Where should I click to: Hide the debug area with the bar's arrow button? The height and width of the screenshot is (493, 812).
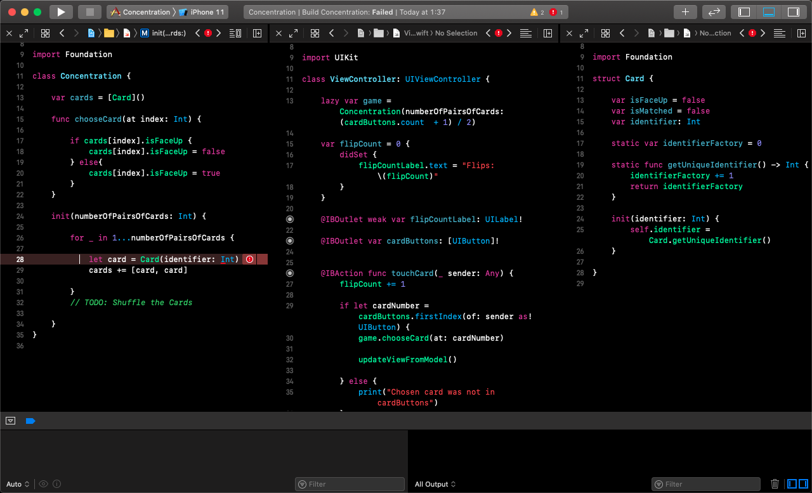coord(11,421)
